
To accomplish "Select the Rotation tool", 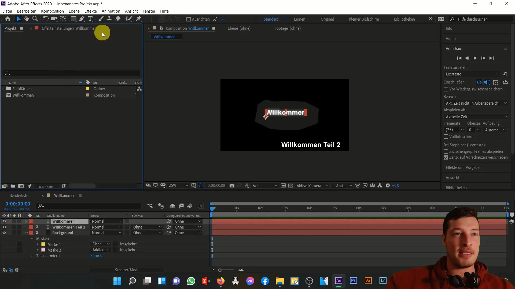I will pos(45,19).
